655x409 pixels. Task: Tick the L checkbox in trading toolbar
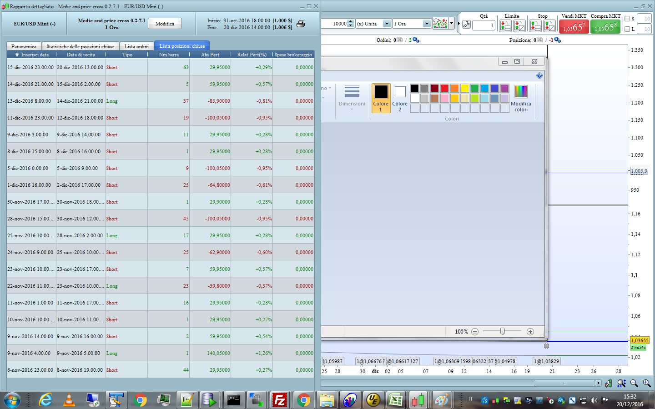click(x=627, y=29)
